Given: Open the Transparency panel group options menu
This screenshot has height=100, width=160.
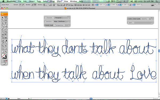Looking at the screenshot, I should (x=69, y=26).
